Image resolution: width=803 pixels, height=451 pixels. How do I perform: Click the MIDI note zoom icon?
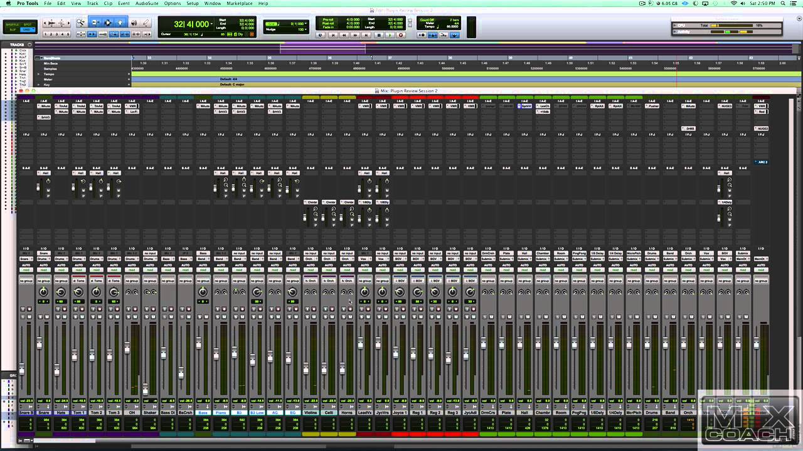click(x=61, y=23)
